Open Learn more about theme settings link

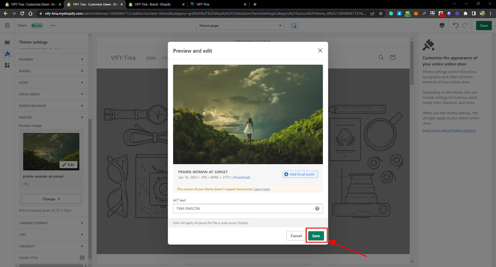(x=449, y=131)
